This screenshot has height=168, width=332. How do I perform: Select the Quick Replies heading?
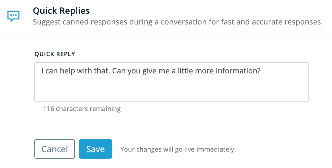point(61,11)
